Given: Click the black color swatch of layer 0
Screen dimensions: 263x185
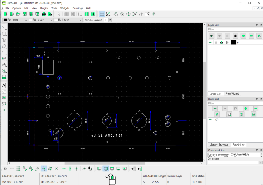Looking at the screenshot, I should [x=233, y=42].
